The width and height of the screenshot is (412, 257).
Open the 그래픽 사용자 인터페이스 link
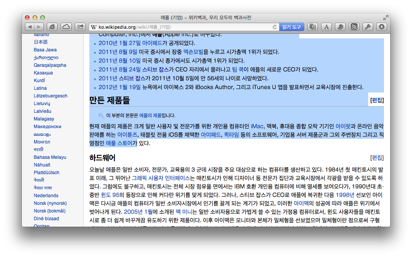(x=161, y=178)
